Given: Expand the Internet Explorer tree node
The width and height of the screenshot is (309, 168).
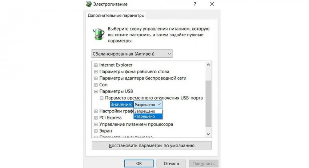Looking at the screenshot, I should 96,65.
